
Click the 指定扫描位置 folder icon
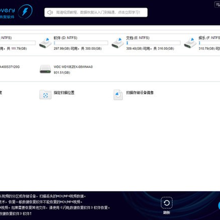[45, 95]
